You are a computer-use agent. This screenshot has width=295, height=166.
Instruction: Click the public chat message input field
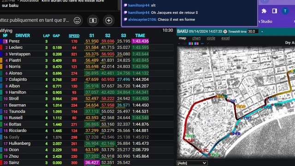(x=35, y=20)
